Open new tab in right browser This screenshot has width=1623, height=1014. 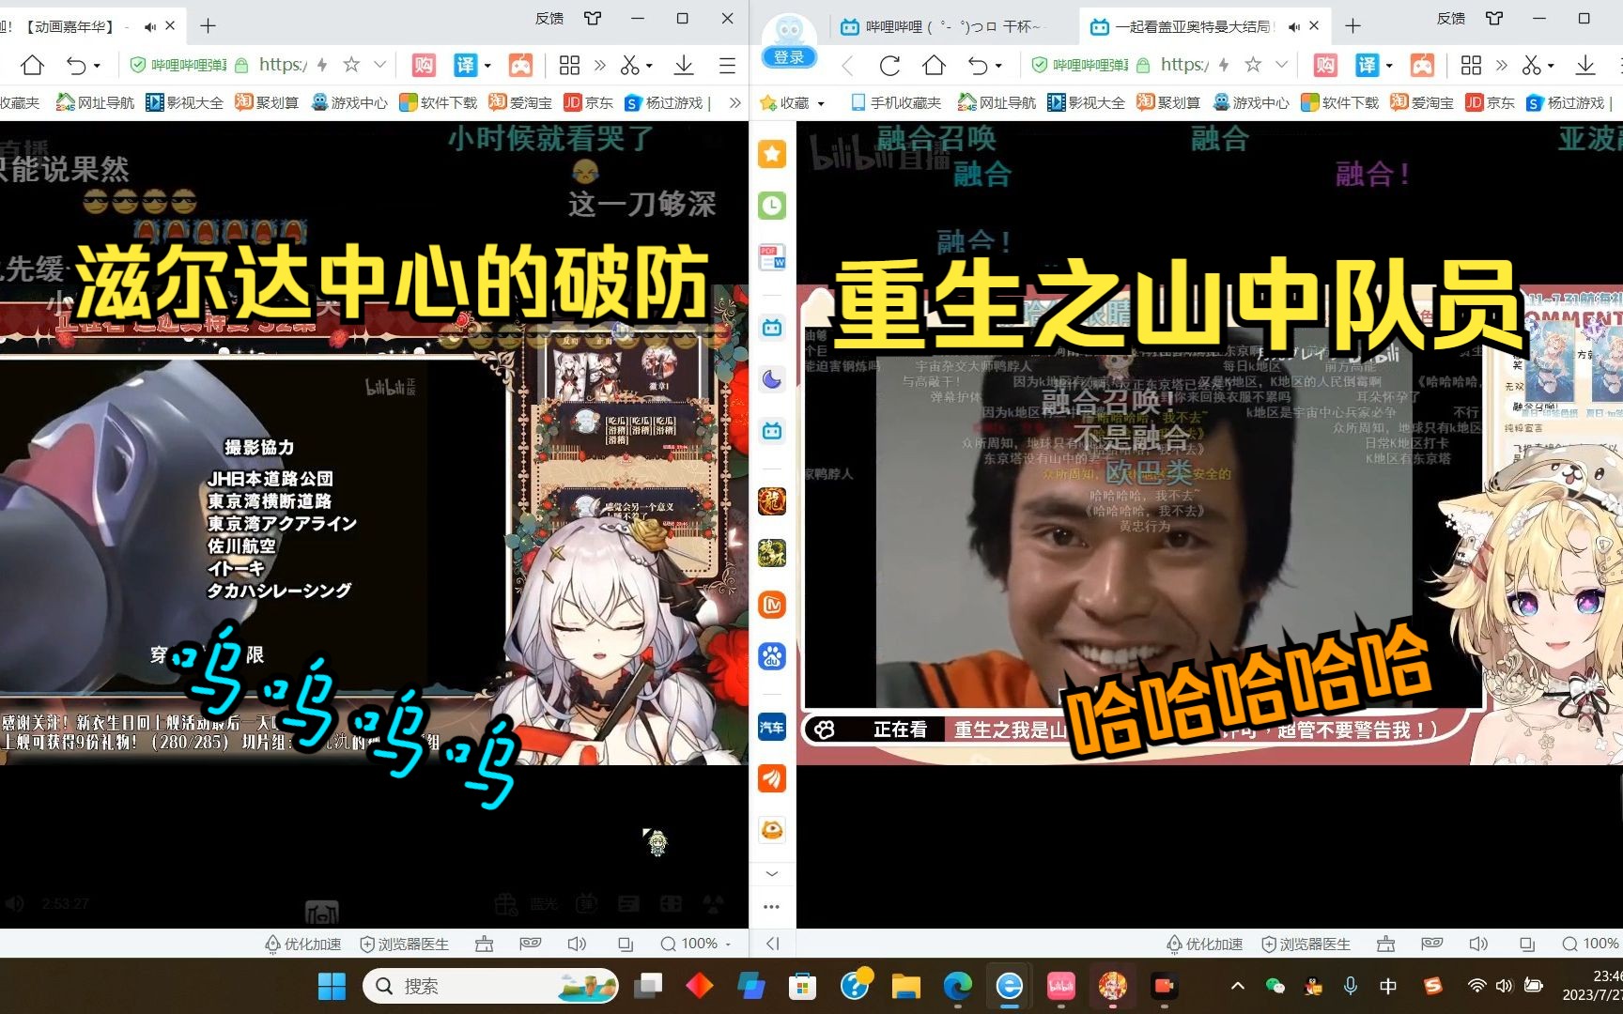pyautogui.click(x=1352, y=26)
